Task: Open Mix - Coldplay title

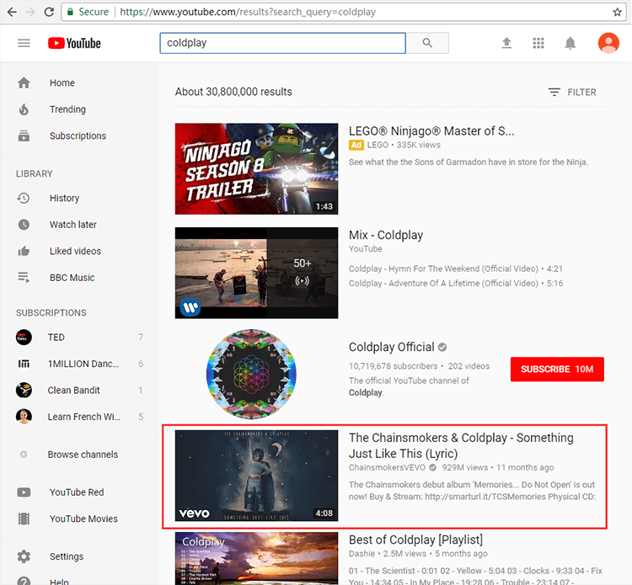Action: [x=386, y=235]
